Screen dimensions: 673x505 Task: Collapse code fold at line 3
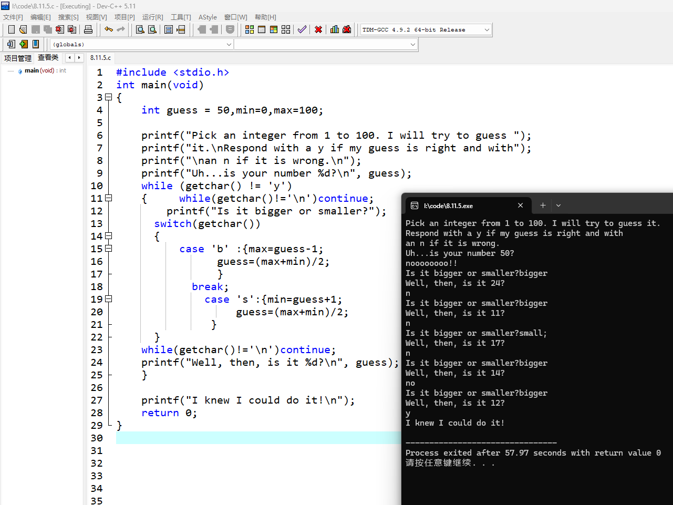click(x=109, y=97)
